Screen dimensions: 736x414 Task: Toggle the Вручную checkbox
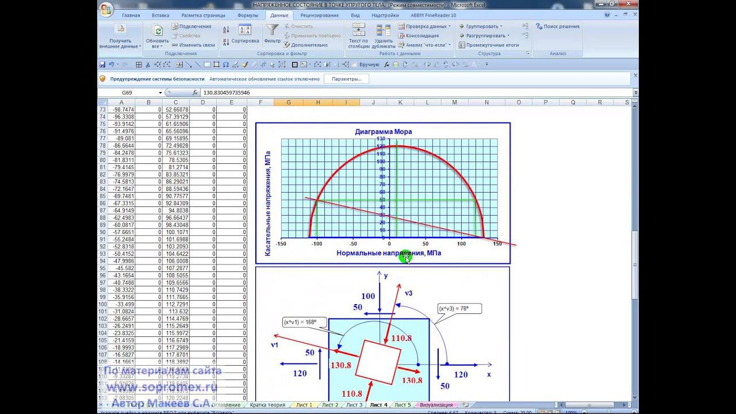(x=355, y=65)
